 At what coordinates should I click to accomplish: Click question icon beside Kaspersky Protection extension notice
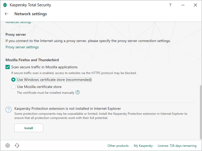[9, 110]
